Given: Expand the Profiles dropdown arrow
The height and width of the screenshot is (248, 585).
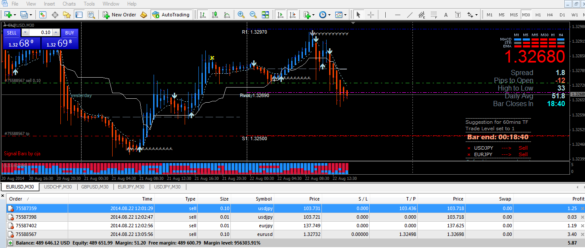Looking at the screenshot, I should 30,15.
